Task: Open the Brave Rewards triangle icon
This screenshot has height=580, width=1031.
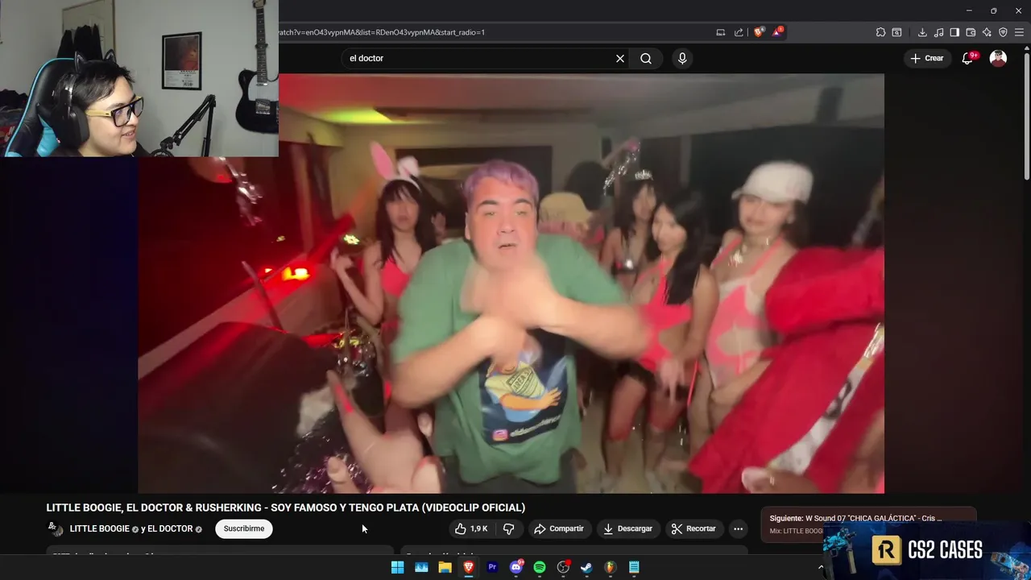Action: pyautogui.click(x=777, y=32)
